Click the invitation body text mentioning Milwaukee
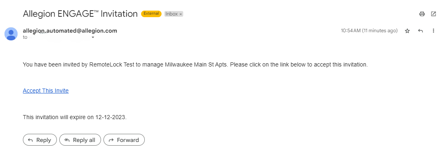Viewport: 447px width, 164px height. click(x=195, y=64)
